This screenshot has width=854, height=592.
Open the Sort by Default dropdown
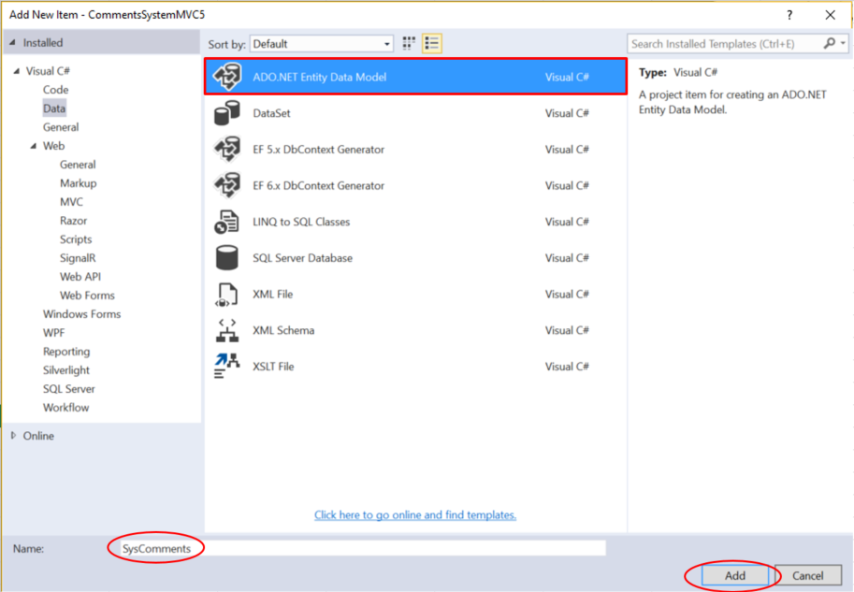322,44
